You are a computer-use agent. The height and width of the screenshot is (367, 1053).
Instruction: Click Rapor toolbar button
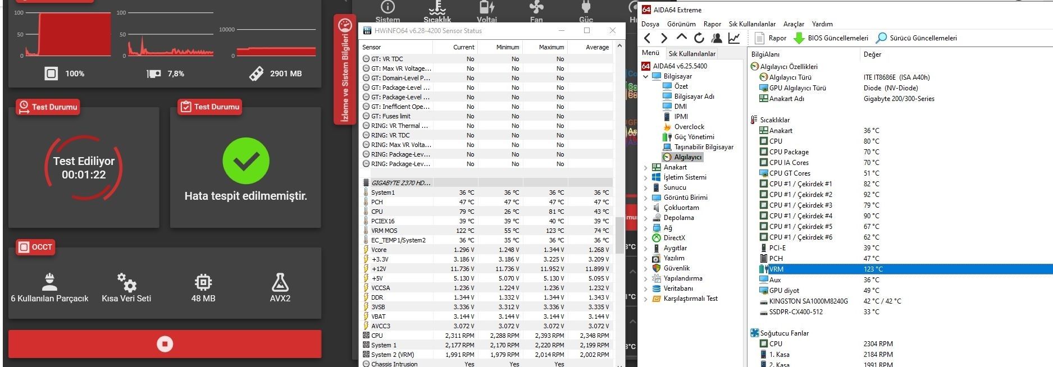pyautogui.click(x=771, y=38)
